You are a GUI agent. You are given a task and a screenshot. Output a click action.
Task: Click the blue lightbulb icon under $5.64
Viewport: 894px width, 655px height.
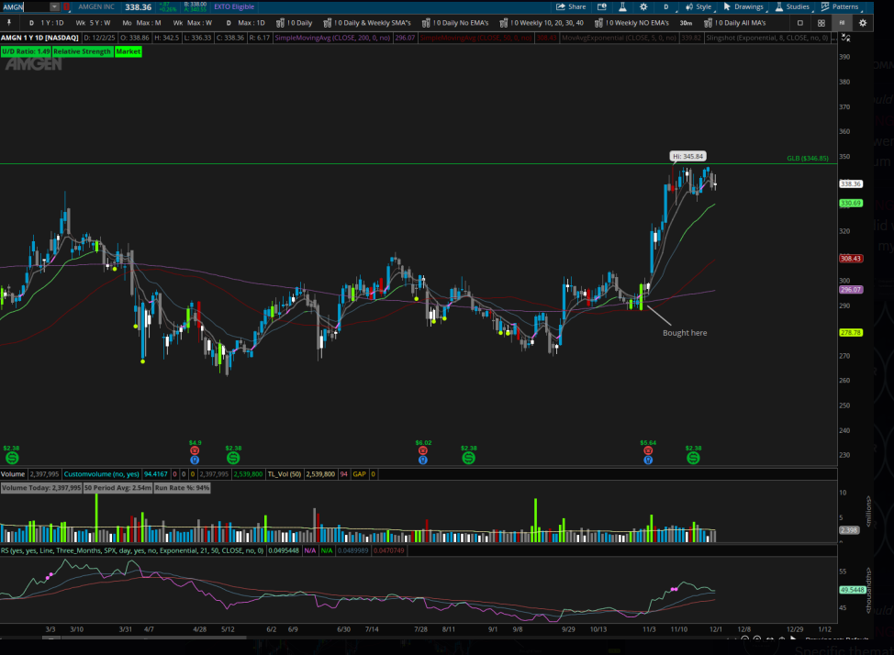648,460
